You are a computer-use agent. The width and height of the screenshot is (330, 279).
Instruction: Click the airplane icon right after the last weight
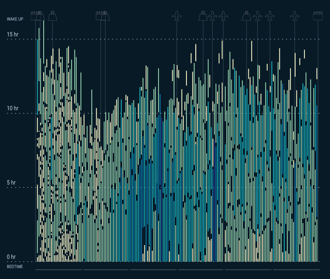pos(257,16)
